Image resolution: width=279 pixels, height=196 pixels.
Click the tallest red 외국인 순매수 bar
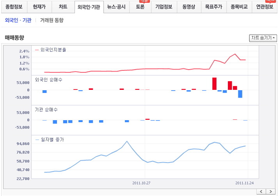pos(214,84)
